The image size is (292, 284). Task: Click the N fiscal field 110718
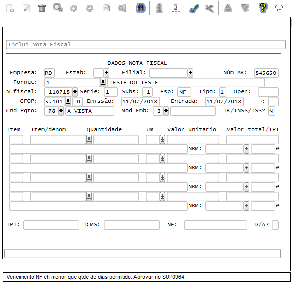tap(58, 92)
